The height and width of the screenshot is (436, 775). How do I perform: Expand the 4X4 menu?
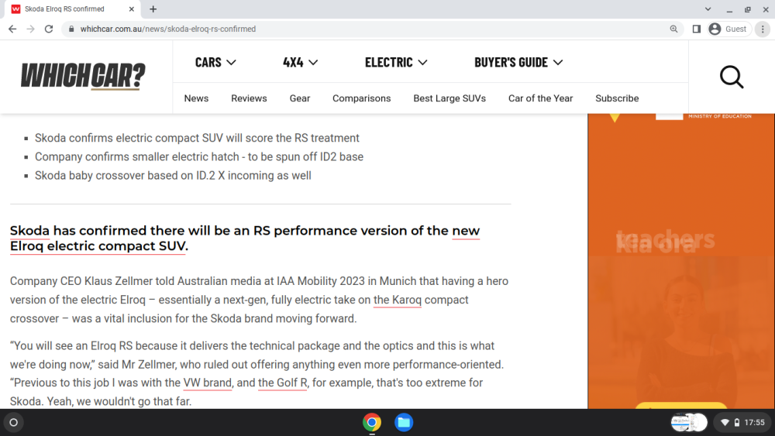coord(300,62)
